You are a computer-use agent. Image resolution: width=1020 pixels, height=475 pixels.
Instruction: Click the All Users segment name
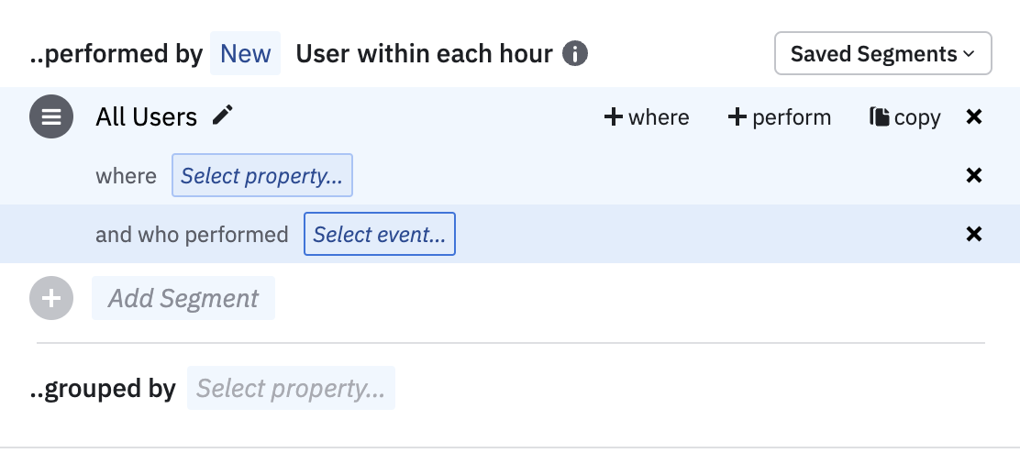(x=146, y=117)
